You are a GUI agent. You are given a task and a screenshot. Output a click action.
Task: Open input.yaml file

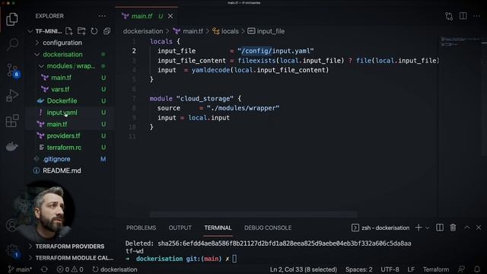pos(62,113)
